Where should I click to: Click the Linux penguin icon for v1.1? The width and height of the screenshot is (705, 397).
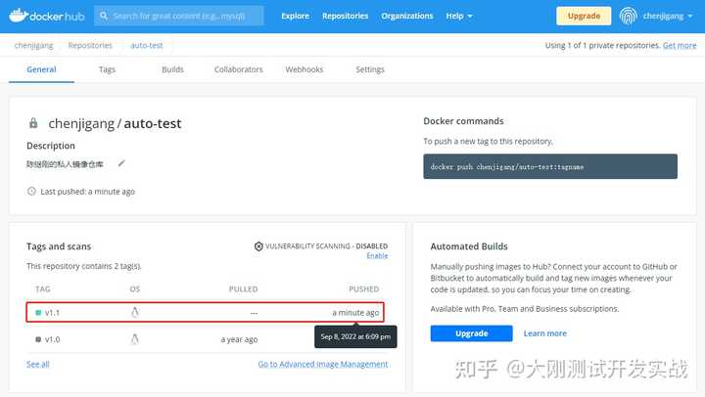135,312
